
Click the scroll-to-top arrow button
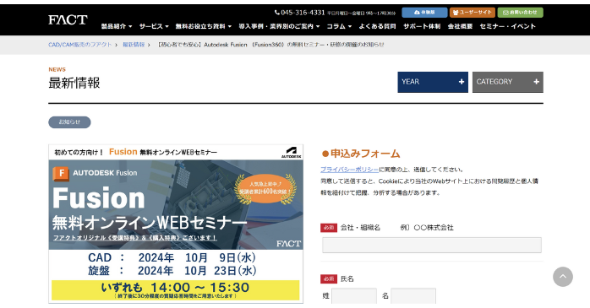click(x=563, y=277)
